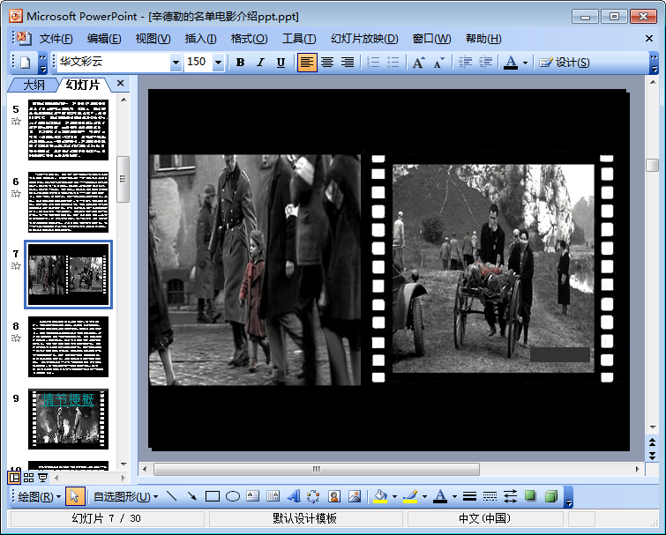The width and height of the screenshot is (666, 535).
Task: Decrease font size with small A icon
Action: click(x=438, y=63)
